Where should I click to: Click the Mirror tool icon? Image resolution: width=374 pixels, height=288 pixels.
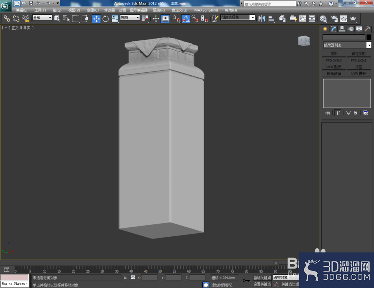262,19
